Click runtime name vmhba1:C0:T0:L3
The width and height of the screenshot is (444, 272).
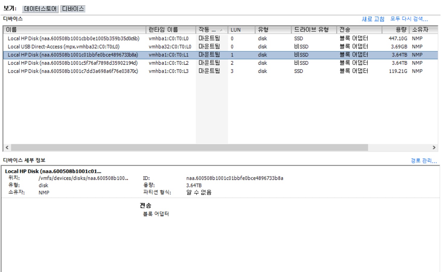click(169, 71)
